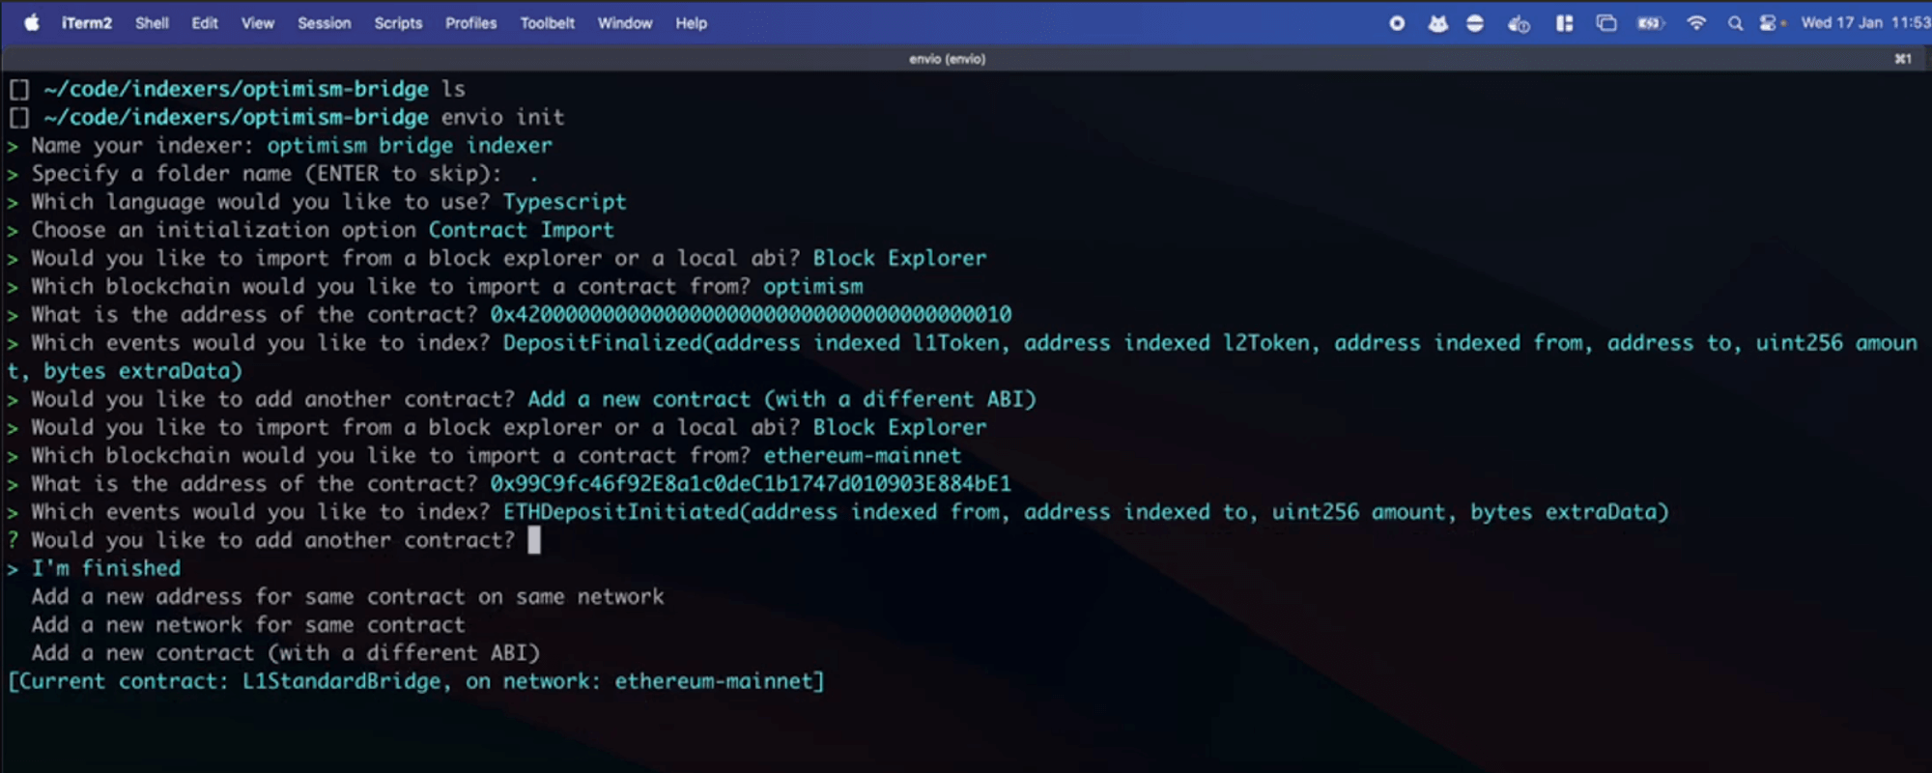Screen dimensions: 1932x773
Task: Click the contract address 0x4200...0010
Action: pos(751,314)
